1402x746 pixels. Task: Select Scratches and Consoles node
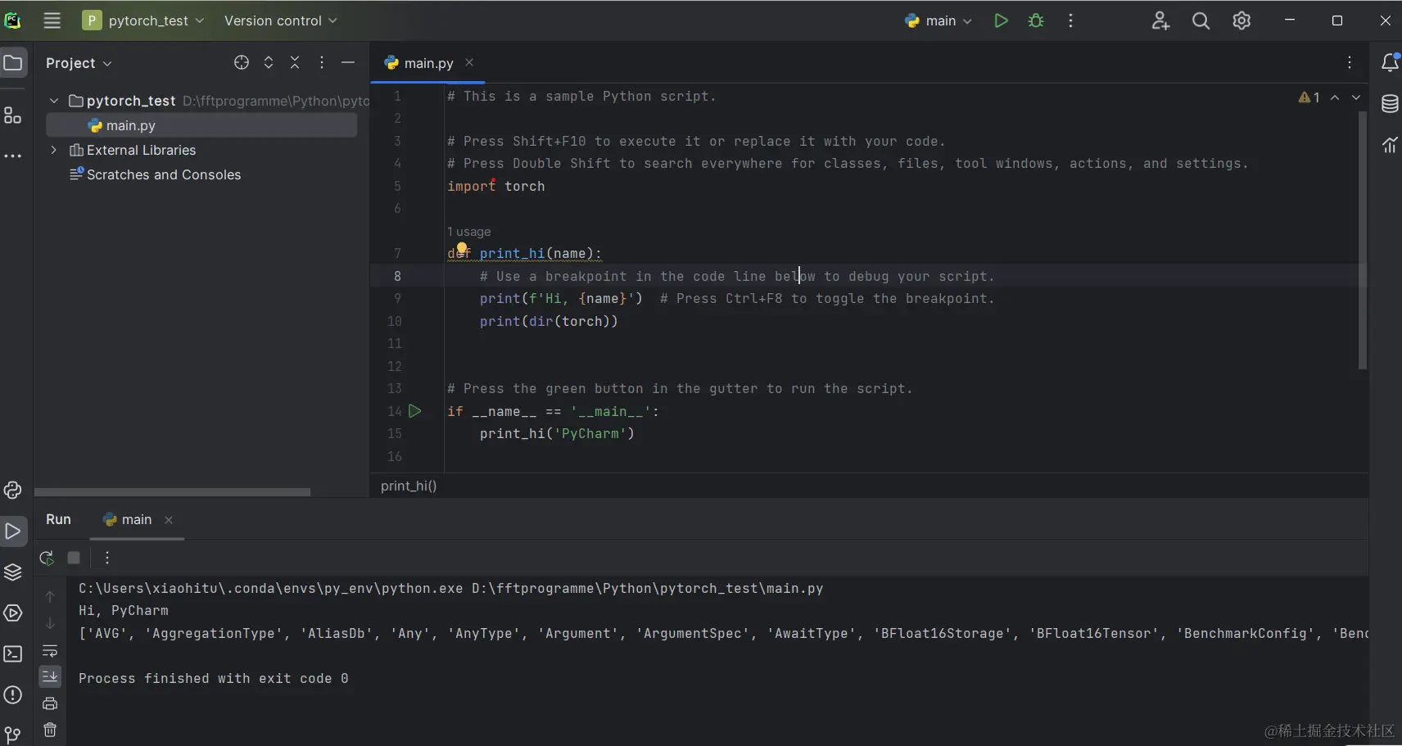155,174
